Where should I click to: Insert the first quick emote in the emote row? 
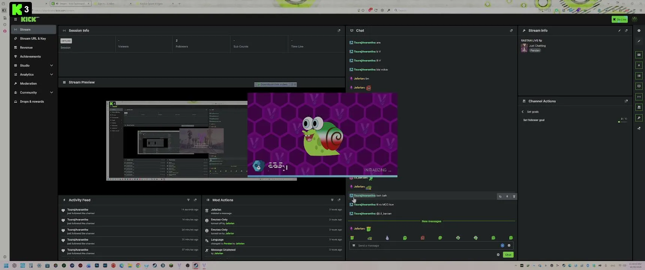[x=352, y=238]
